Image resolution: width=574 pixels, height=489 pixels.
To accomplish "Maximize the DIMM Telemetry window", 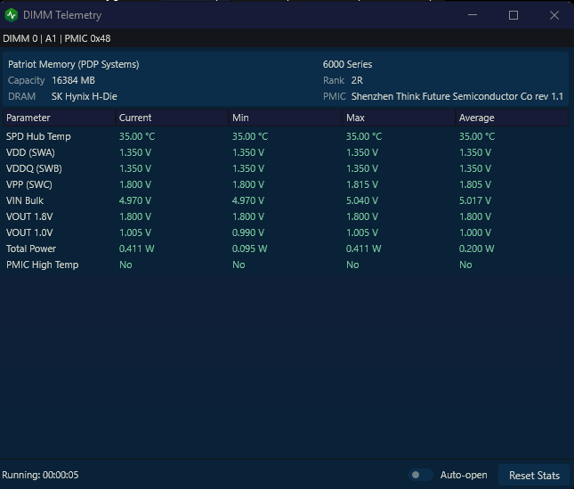I will [x=513, y=15].
